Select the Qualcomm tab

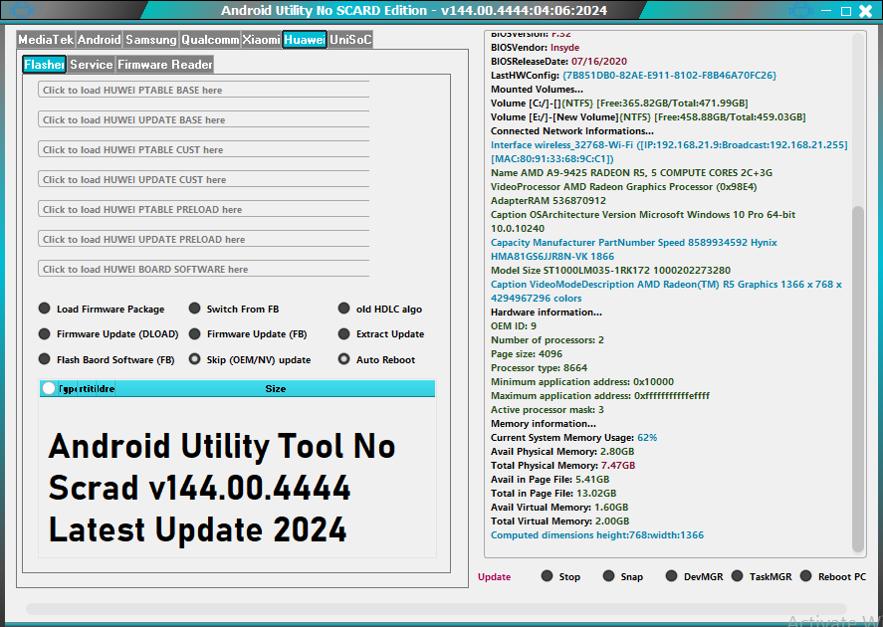pos(210,40)
